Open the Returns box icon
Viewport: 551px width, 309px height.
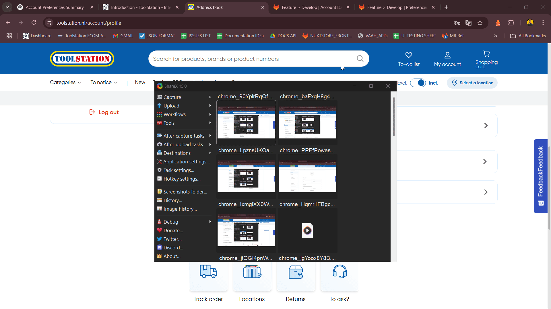pyautogui.click(x=296, y=272)
